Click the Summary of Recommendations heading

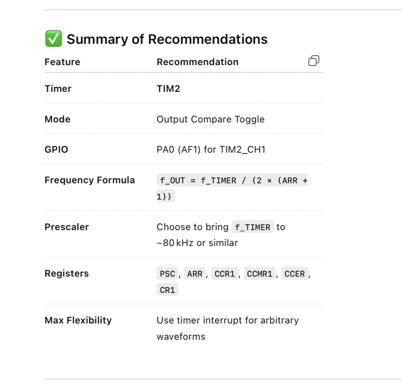pos(167,39)
